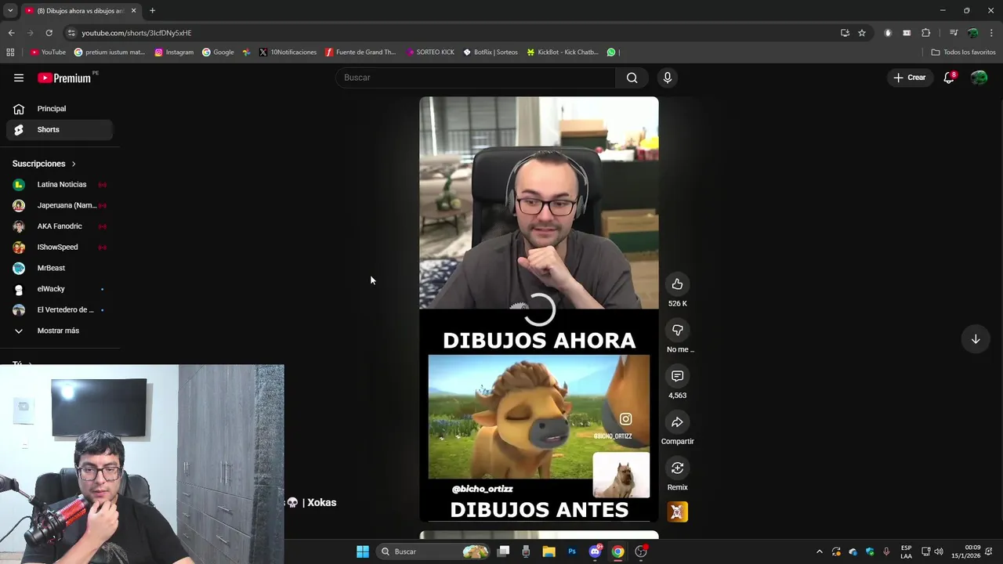Close the Dibujos ahora tab
1003x564 pixels.
pos(133,10)
